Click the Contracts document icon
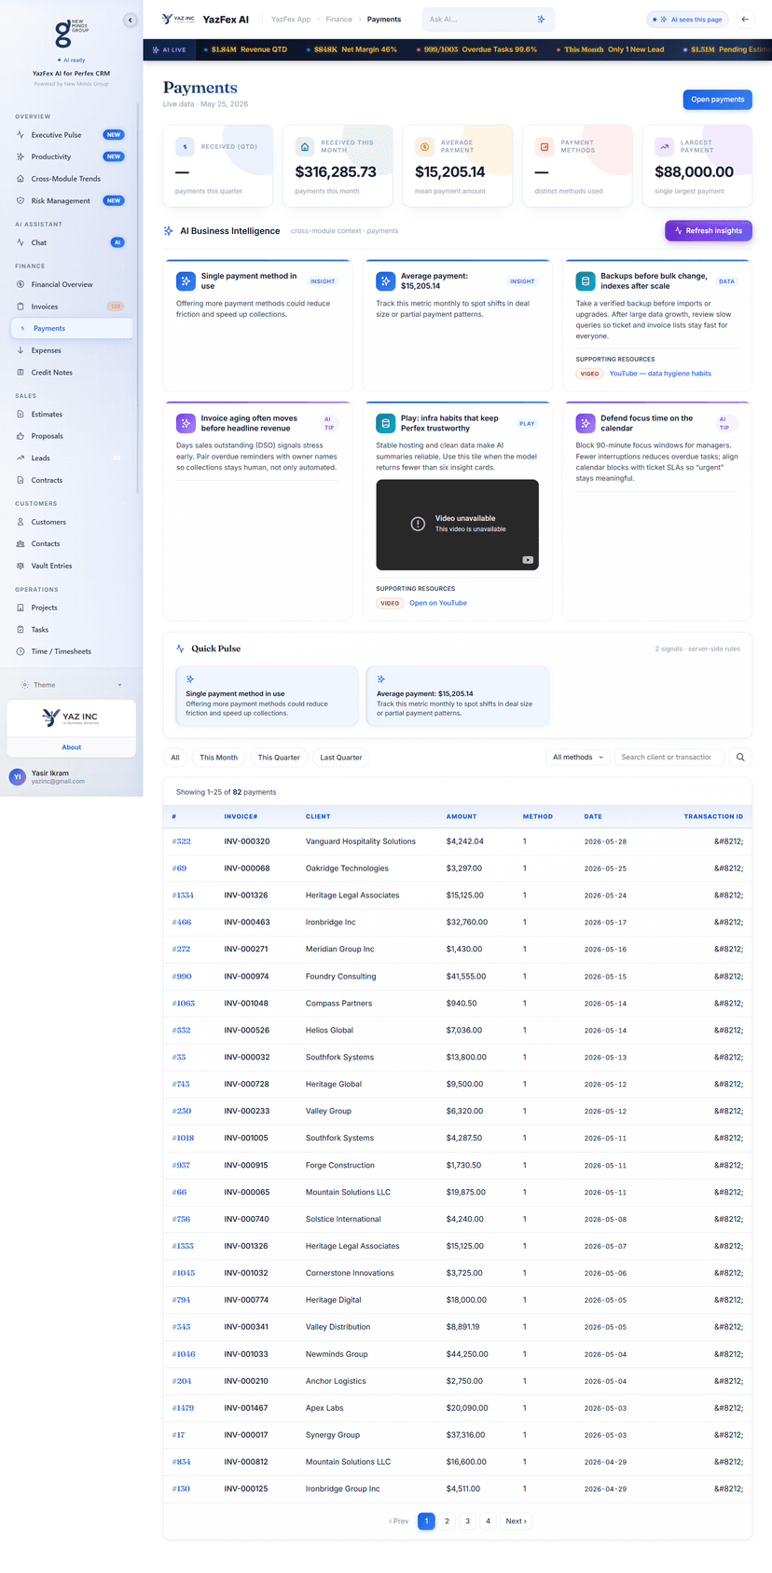772x1573 pixels. (x=21, y=481)
